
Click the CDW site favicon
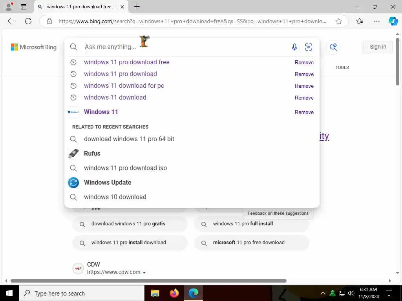click(78, 268)
